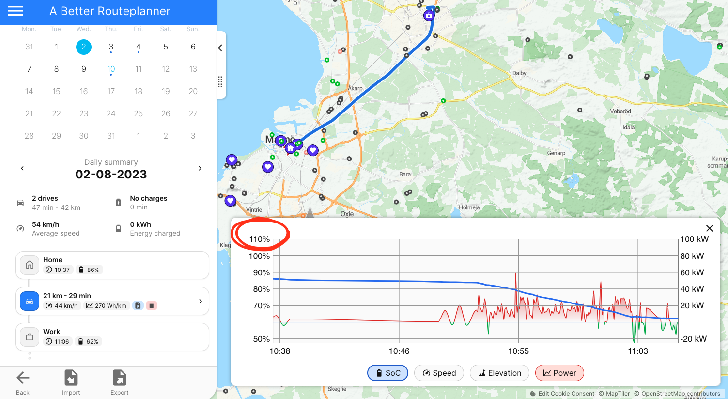Image resolution: width=728 pixels, height=399 pixels.
Task: Go to next day's summary
Action: click(200, 168)
